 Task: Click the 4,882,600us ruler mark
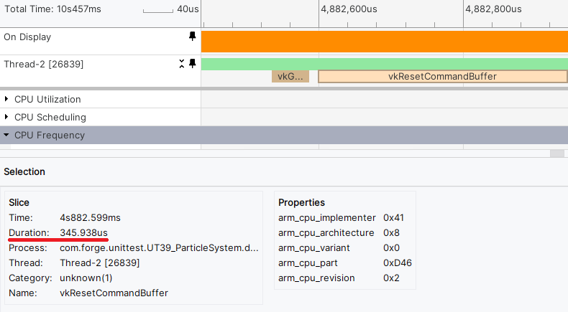(x=349, y=9)
